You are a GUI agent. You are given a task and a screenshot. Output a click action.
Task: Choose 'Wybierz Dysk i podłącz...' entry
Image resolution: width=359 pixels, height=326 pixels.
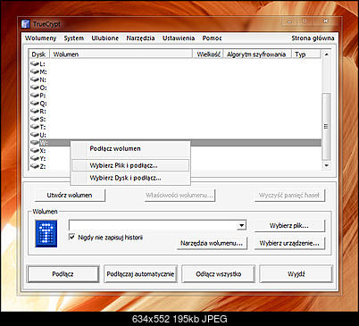(x=130, y=178)
